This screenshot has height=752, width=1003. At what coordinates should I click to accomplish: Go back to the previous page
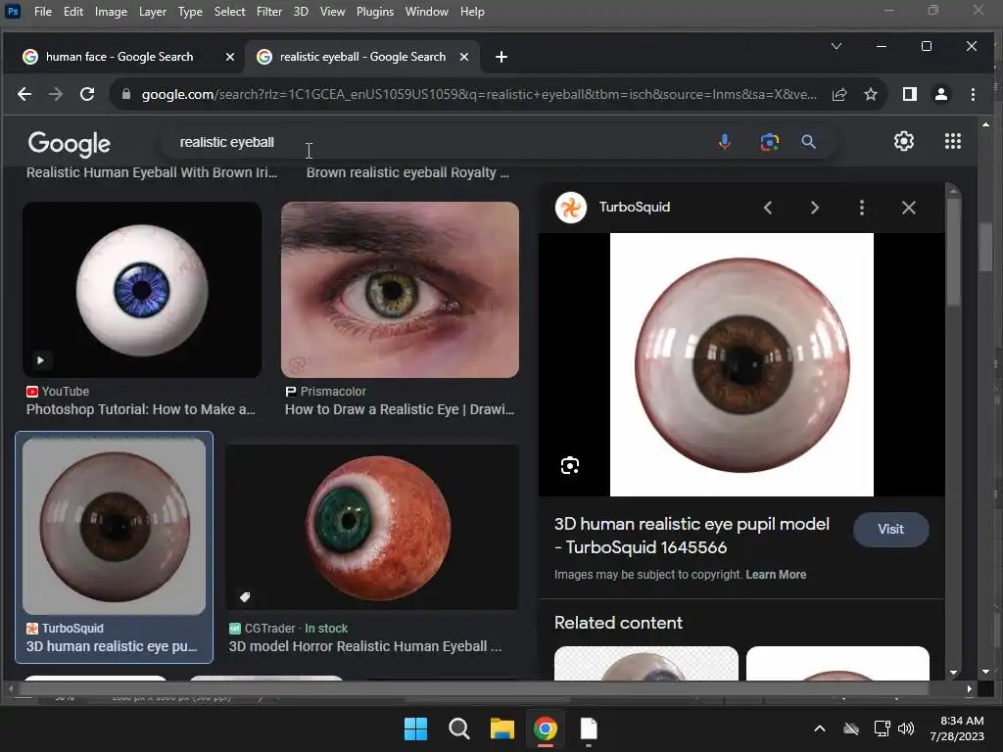[x=24, y=95]
